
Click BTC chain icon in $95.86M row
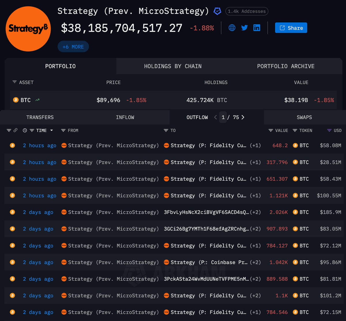click(12, 262)
